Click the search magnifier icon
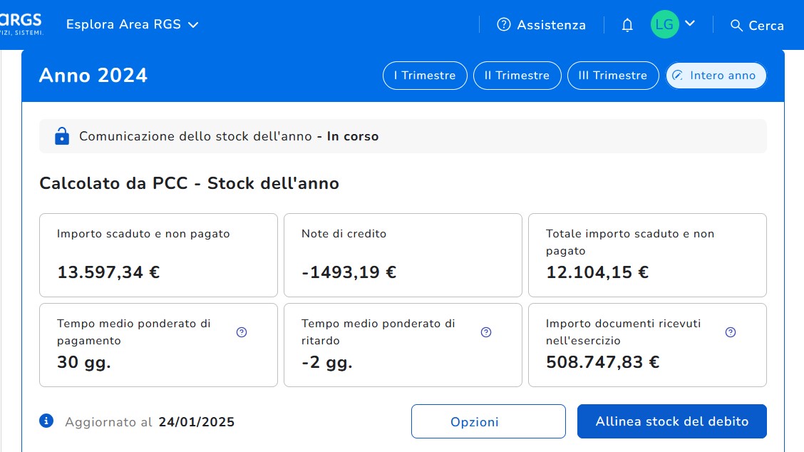 pyautogui.click(x=737, y=25)
